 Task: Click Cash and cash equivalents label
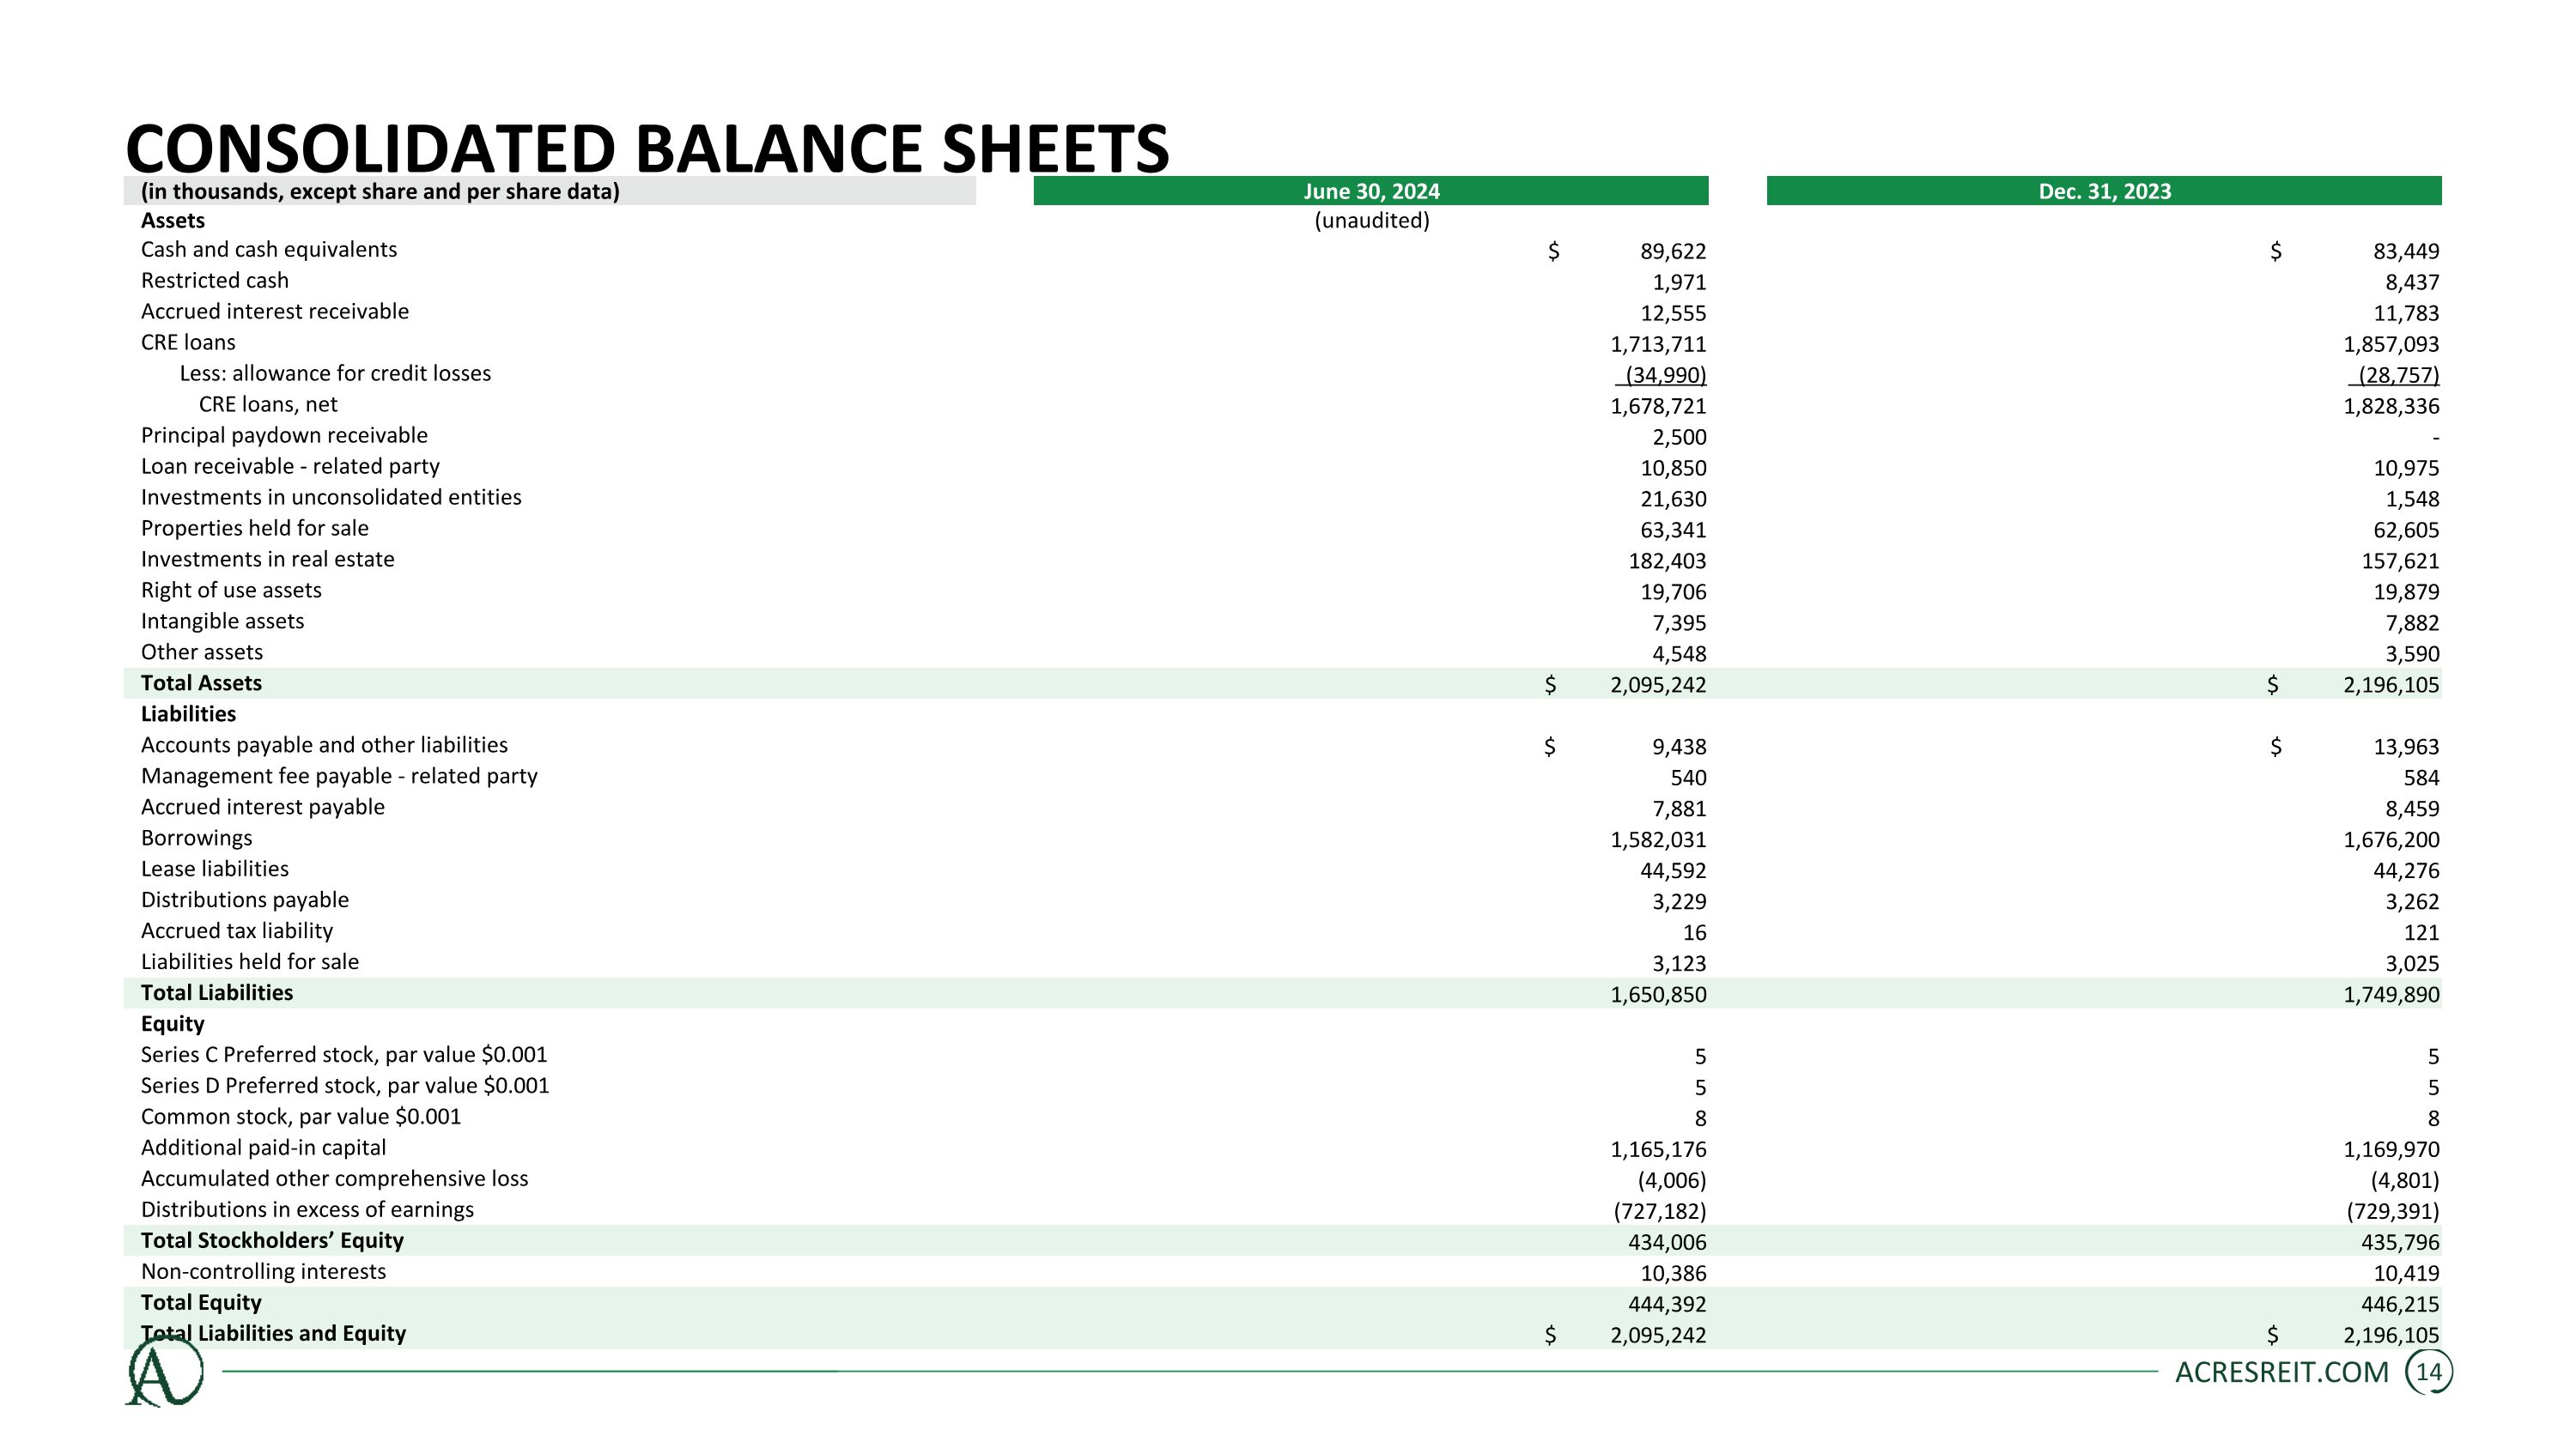point(268,249)
